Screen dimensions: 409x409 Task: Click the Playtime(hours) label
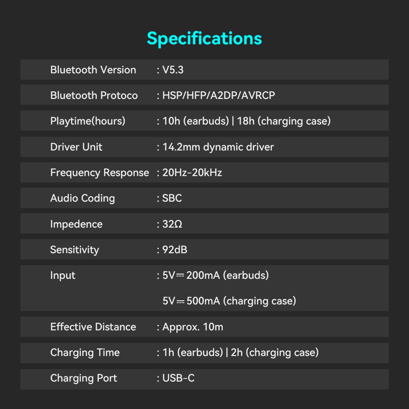88,121
